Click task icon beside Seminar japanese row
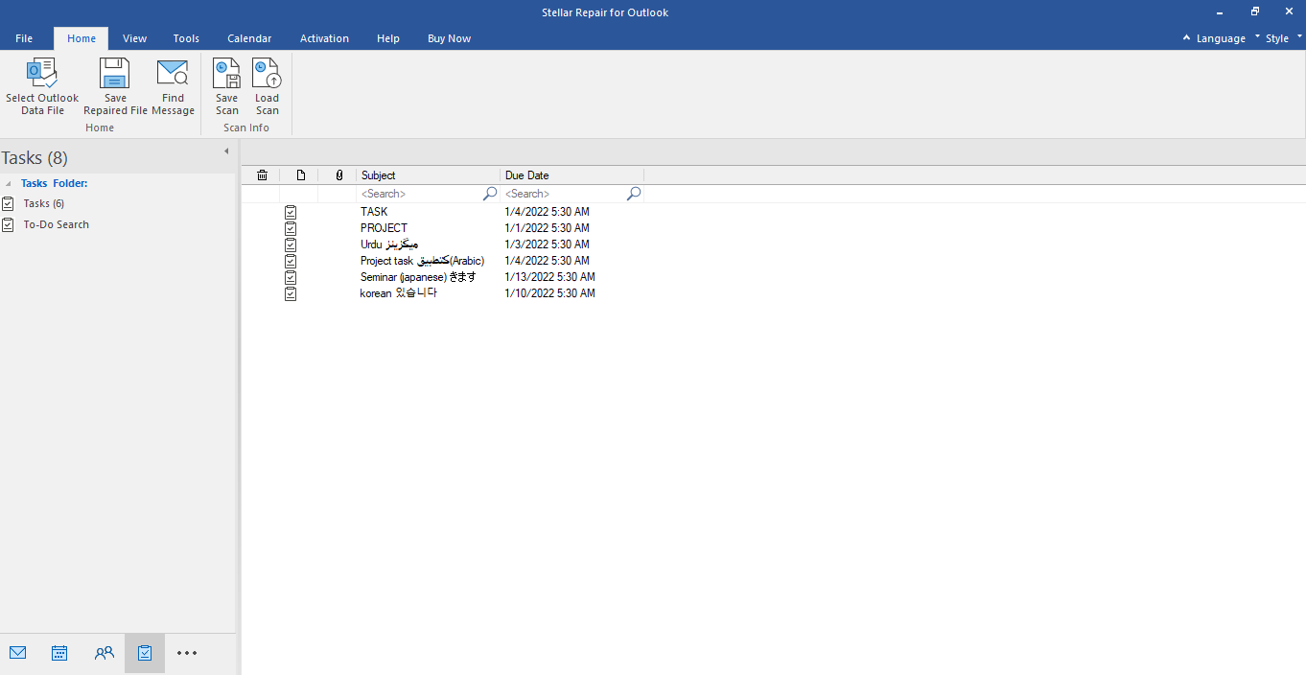The width and height of the screenshot is (1306, 675). pos(291,277)
